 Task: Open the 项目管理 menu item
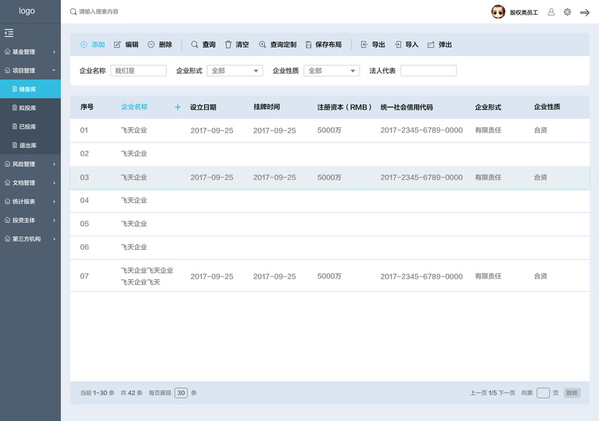[30, 70]
